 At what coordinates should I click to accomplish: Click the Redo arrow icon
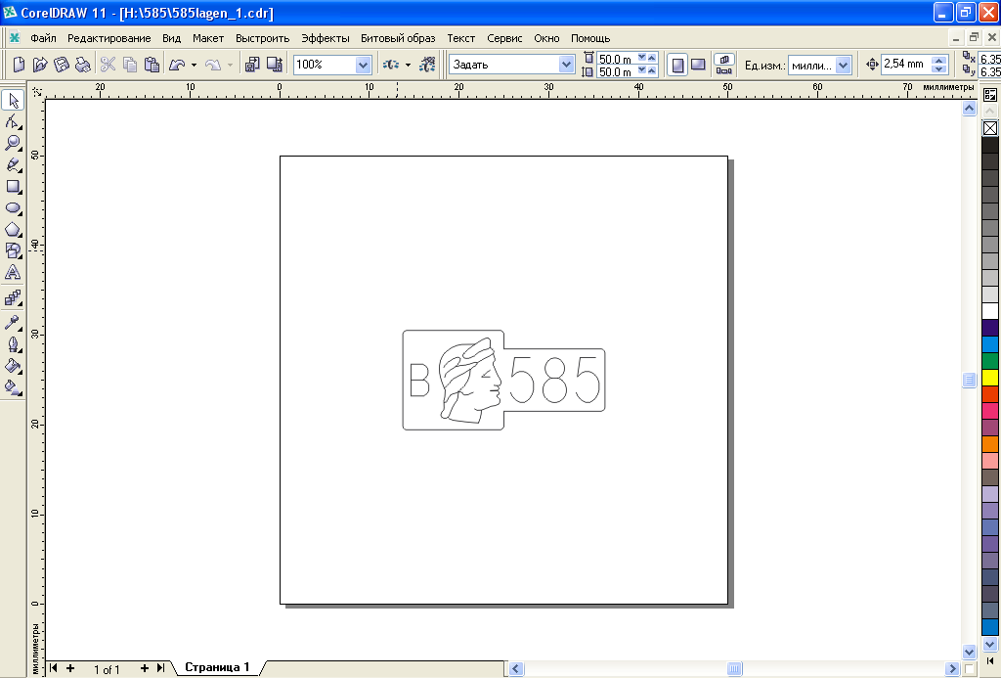pyautogui.click(x=212, y=64)
